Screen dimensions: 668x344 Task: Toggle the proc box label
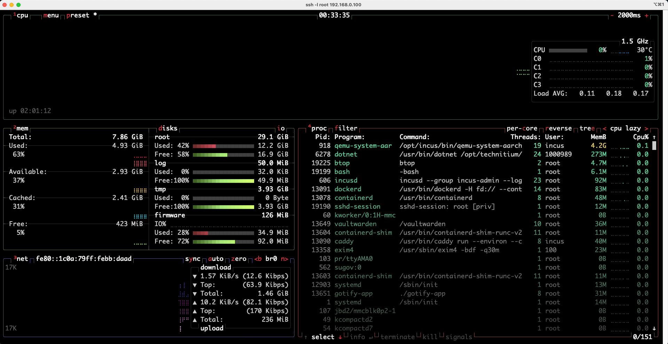point(317,128)
